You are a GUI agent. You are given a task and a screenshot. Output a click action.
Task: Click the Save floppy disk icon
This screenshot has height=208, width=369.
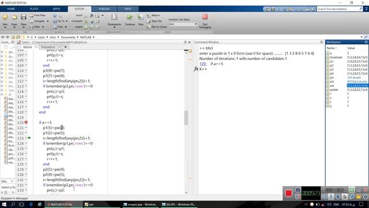point(23,17)
